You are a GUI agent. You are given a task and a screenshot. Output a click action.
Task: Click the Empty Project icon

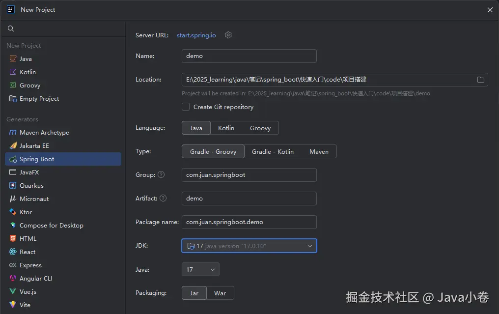pyautogui.click(x=13, y=98)
